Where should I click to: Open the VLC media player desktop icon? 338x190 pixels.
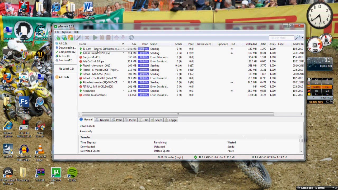[x=40, y=152]
